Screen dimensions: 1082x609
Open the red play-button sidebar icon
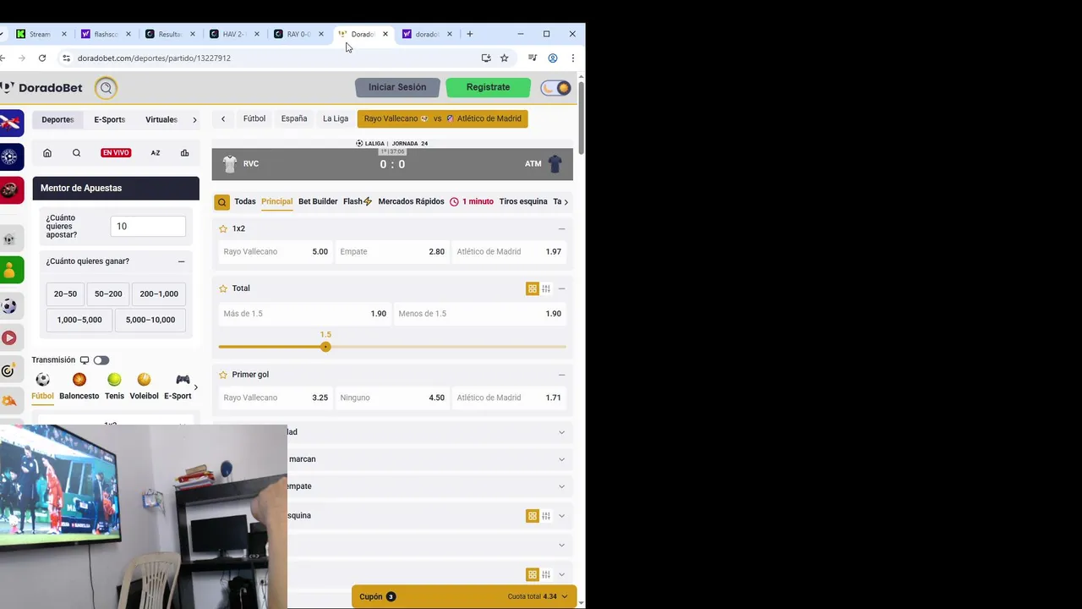point(9,337)
